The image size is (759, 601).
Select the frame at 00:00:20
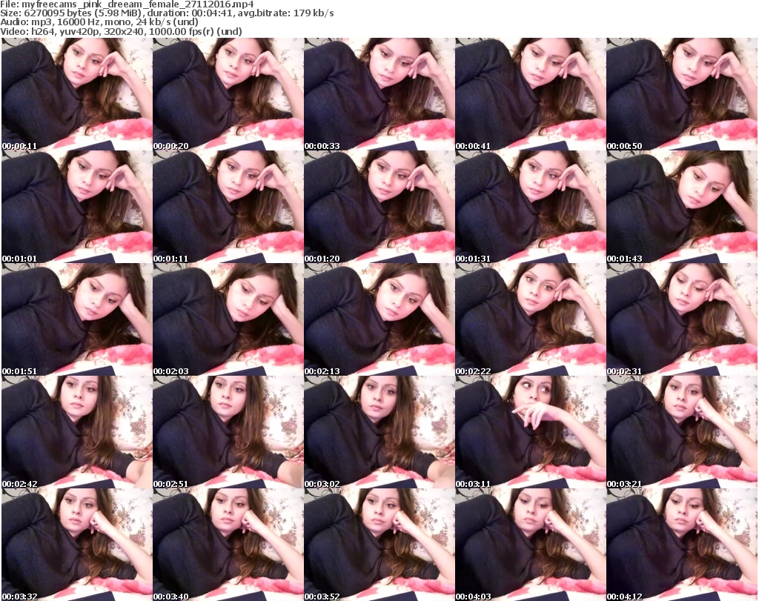coord(228,94)
